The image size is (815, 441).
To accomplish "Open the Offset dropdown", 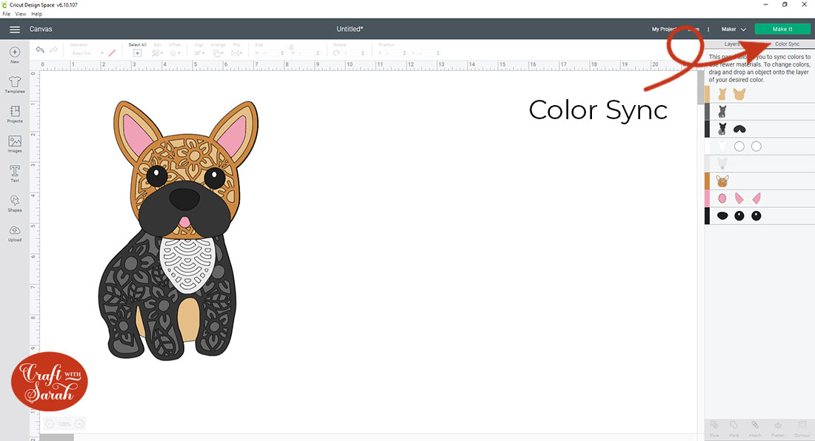I will click(x=175, y=53).
